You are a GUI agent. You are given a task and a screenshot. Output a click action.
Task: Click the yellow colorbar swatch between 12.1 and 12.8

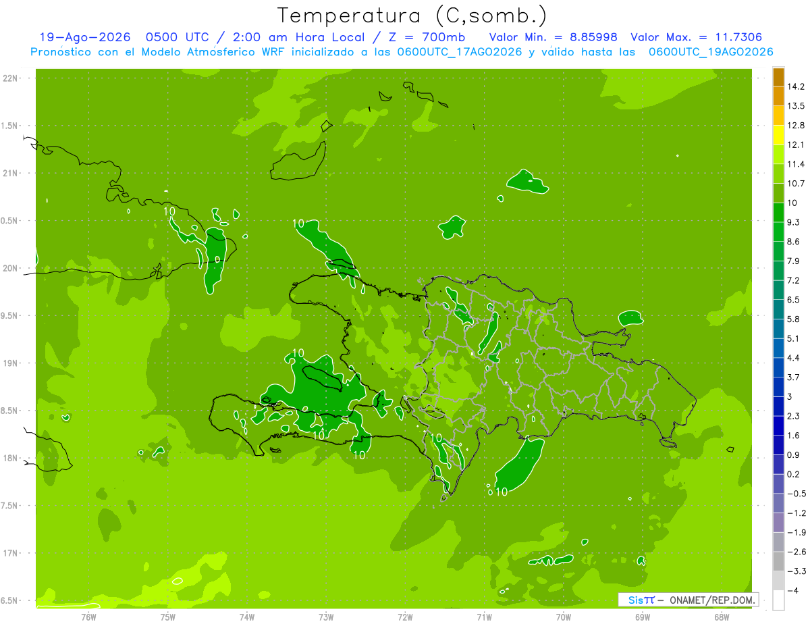click(x=778, y=135)
